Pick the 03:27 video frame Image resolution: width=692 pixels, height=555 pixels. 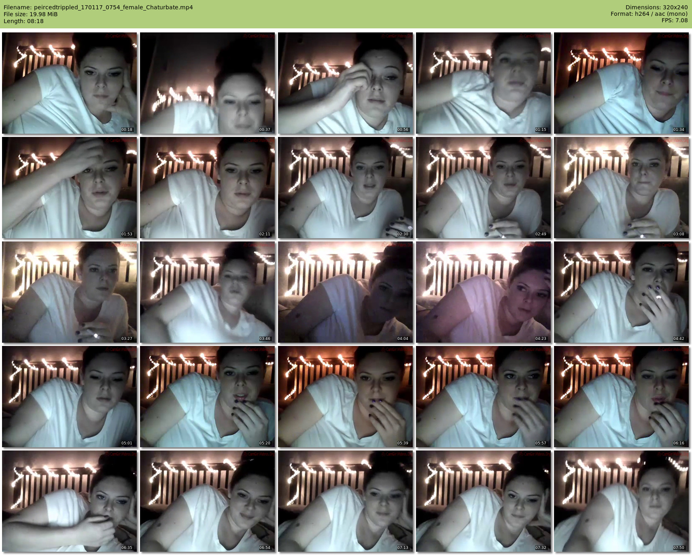pyautogui.click(x=70, y=292)
